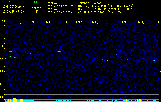
Task: Click the 0710 time marker
Action: point(156,22)
